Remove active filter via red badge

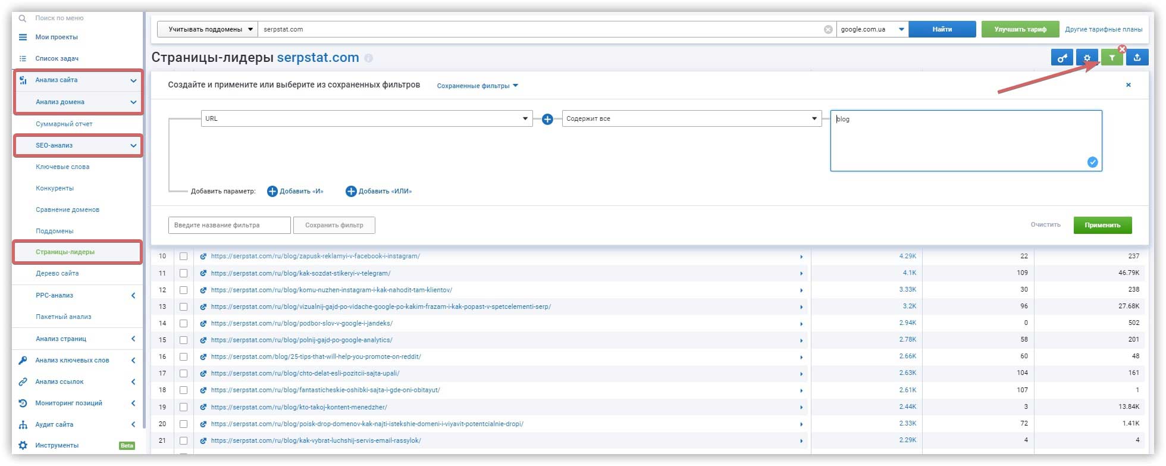[x=1122, y=49]
